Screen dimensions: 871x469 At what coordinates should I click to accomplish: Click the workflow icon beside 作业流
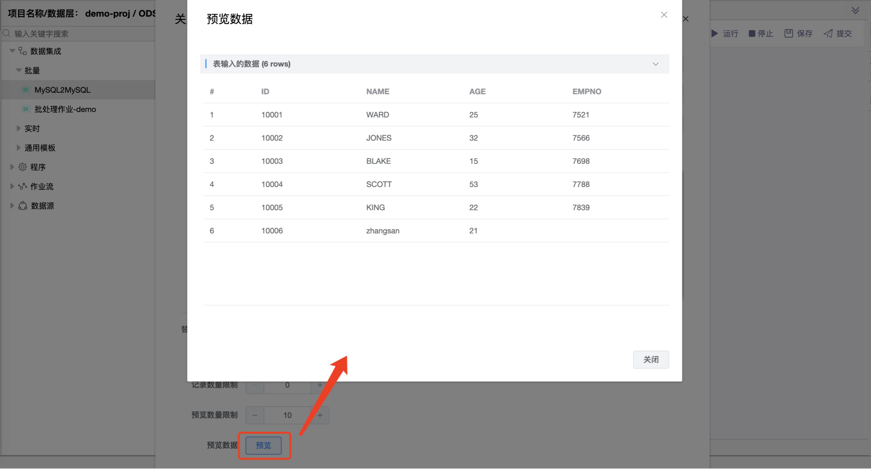(x=22, y=186)
